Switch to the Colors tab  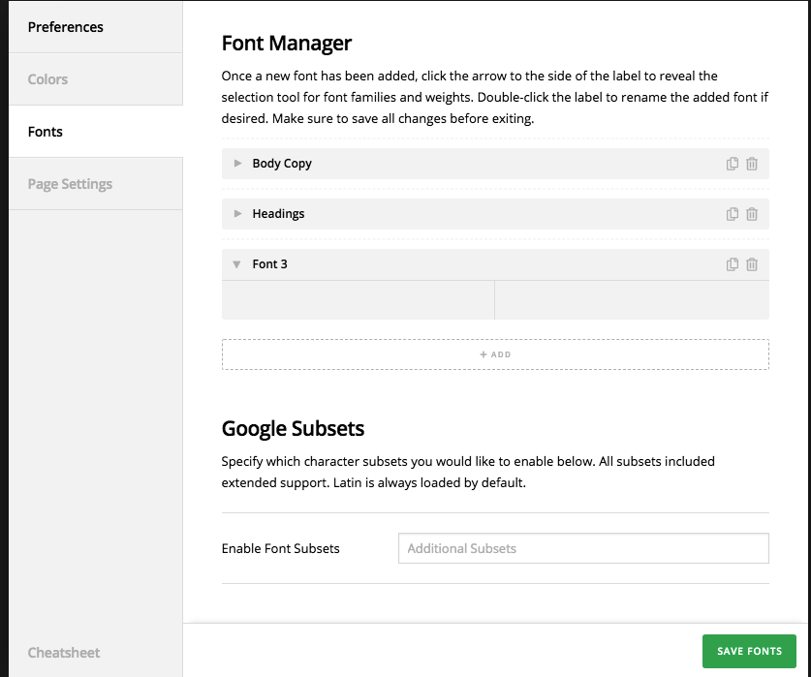[48, 79]
